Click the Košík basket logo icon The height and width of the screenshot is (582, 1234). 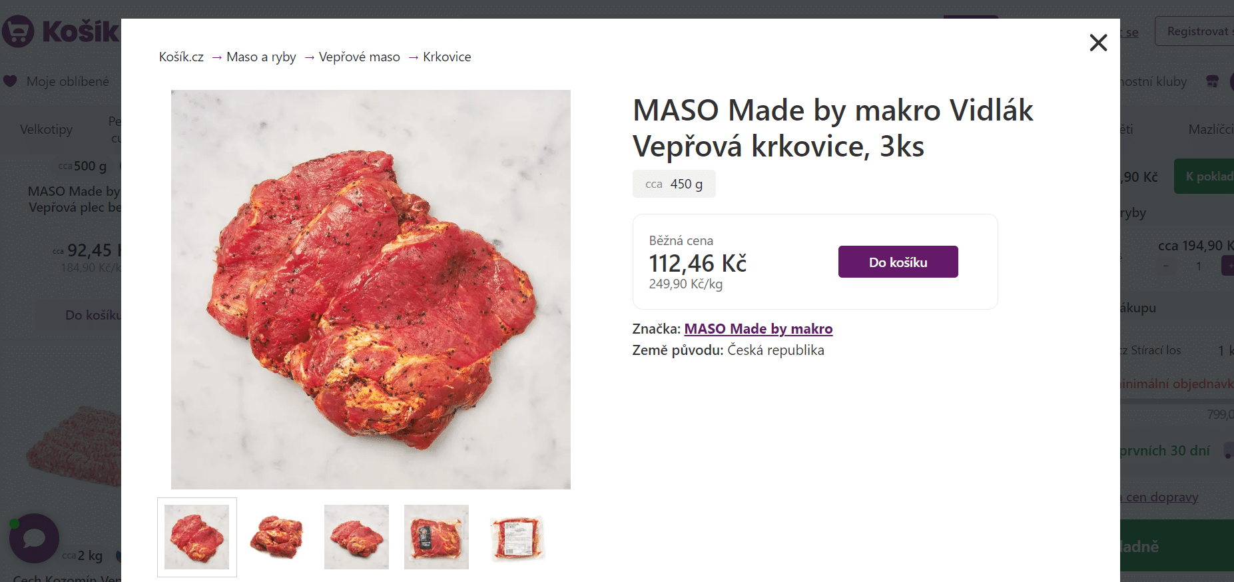pyautogui.click(x=18, y=31)
